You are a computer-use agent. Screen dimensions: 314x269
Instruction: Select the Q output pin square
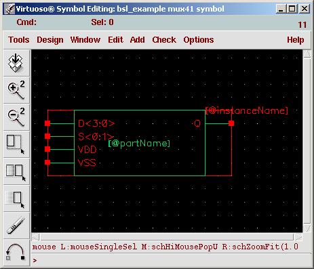coord(231,123)
